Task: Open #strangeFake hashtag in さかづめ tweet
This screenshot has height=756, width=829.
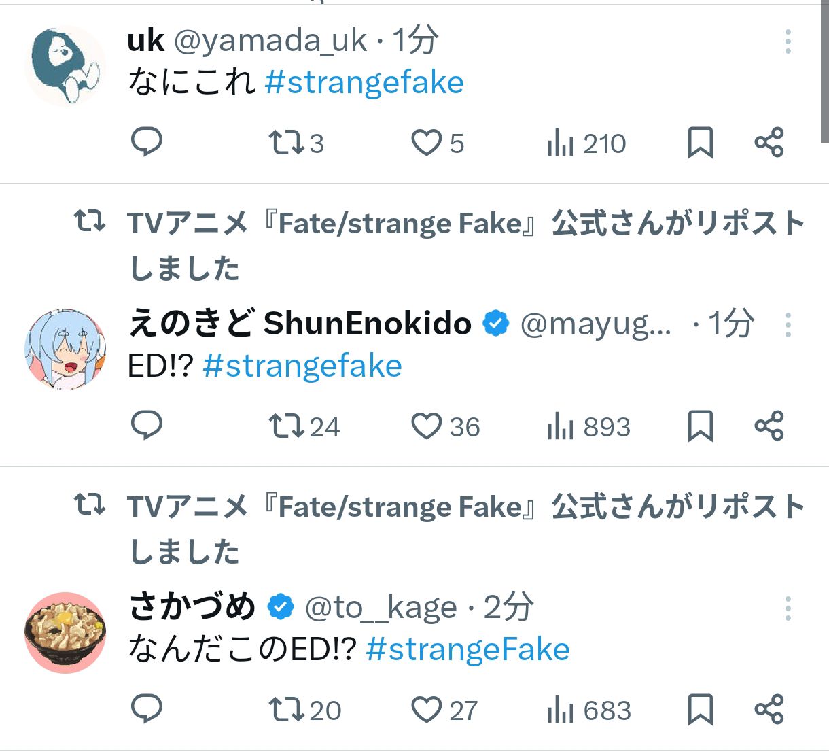Action: coord(468,650)
